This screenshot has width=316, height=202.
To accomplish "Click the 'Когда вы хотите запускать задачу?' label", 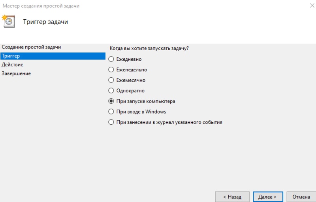I will (149, 48).
